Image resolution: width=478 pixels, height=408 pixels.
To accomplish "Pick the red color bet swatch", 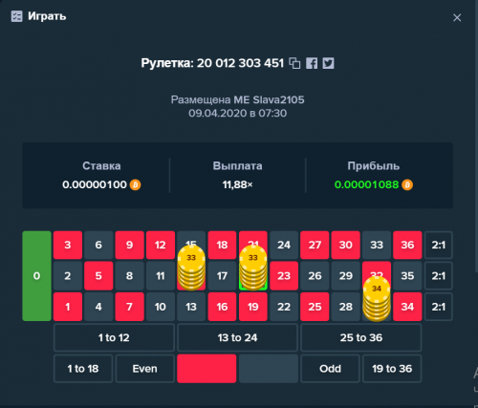I will [206, 369].
